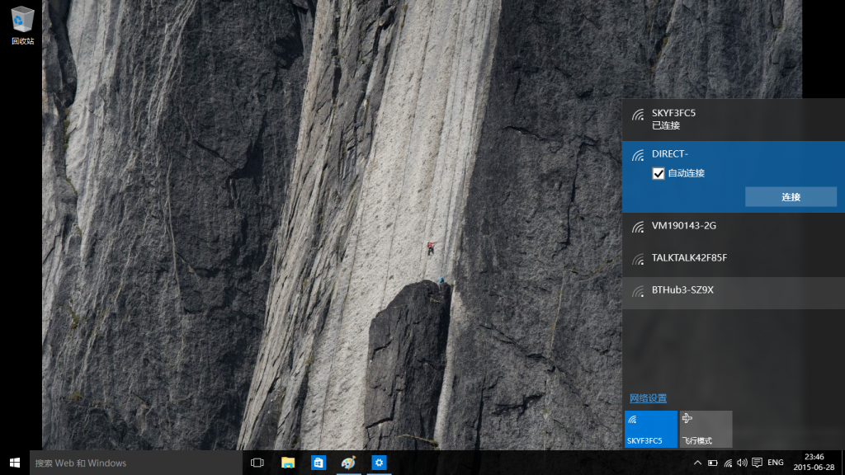Screen dimensions: 845x475
Task: Open the Settings gear app on the taskbar
Action: pyautogui.click(x=379, y=463)
